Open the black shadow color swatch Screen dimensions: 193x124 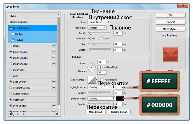[x=120, y=98]
